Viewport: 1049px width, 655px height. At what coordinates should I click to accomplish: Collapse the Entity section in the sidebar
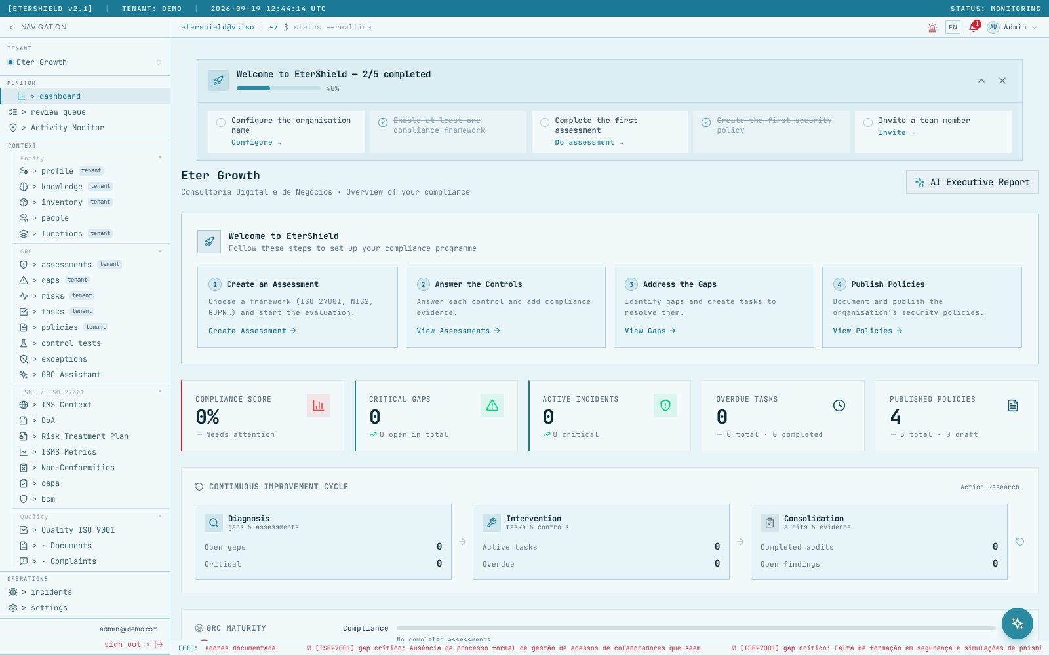pos(160,157)
